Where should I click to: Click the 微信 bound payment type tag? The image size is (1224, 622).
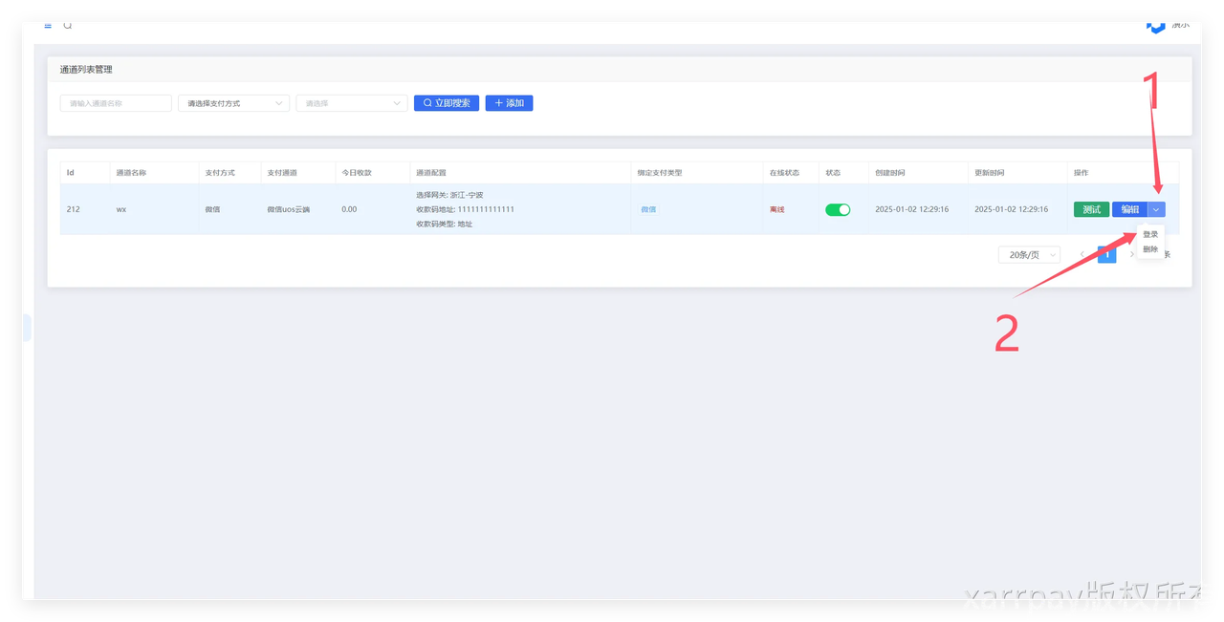click(648, 209)
